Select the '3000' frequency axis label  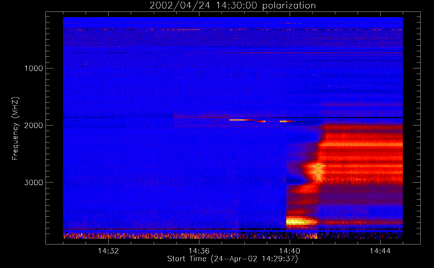coord(34,183)
